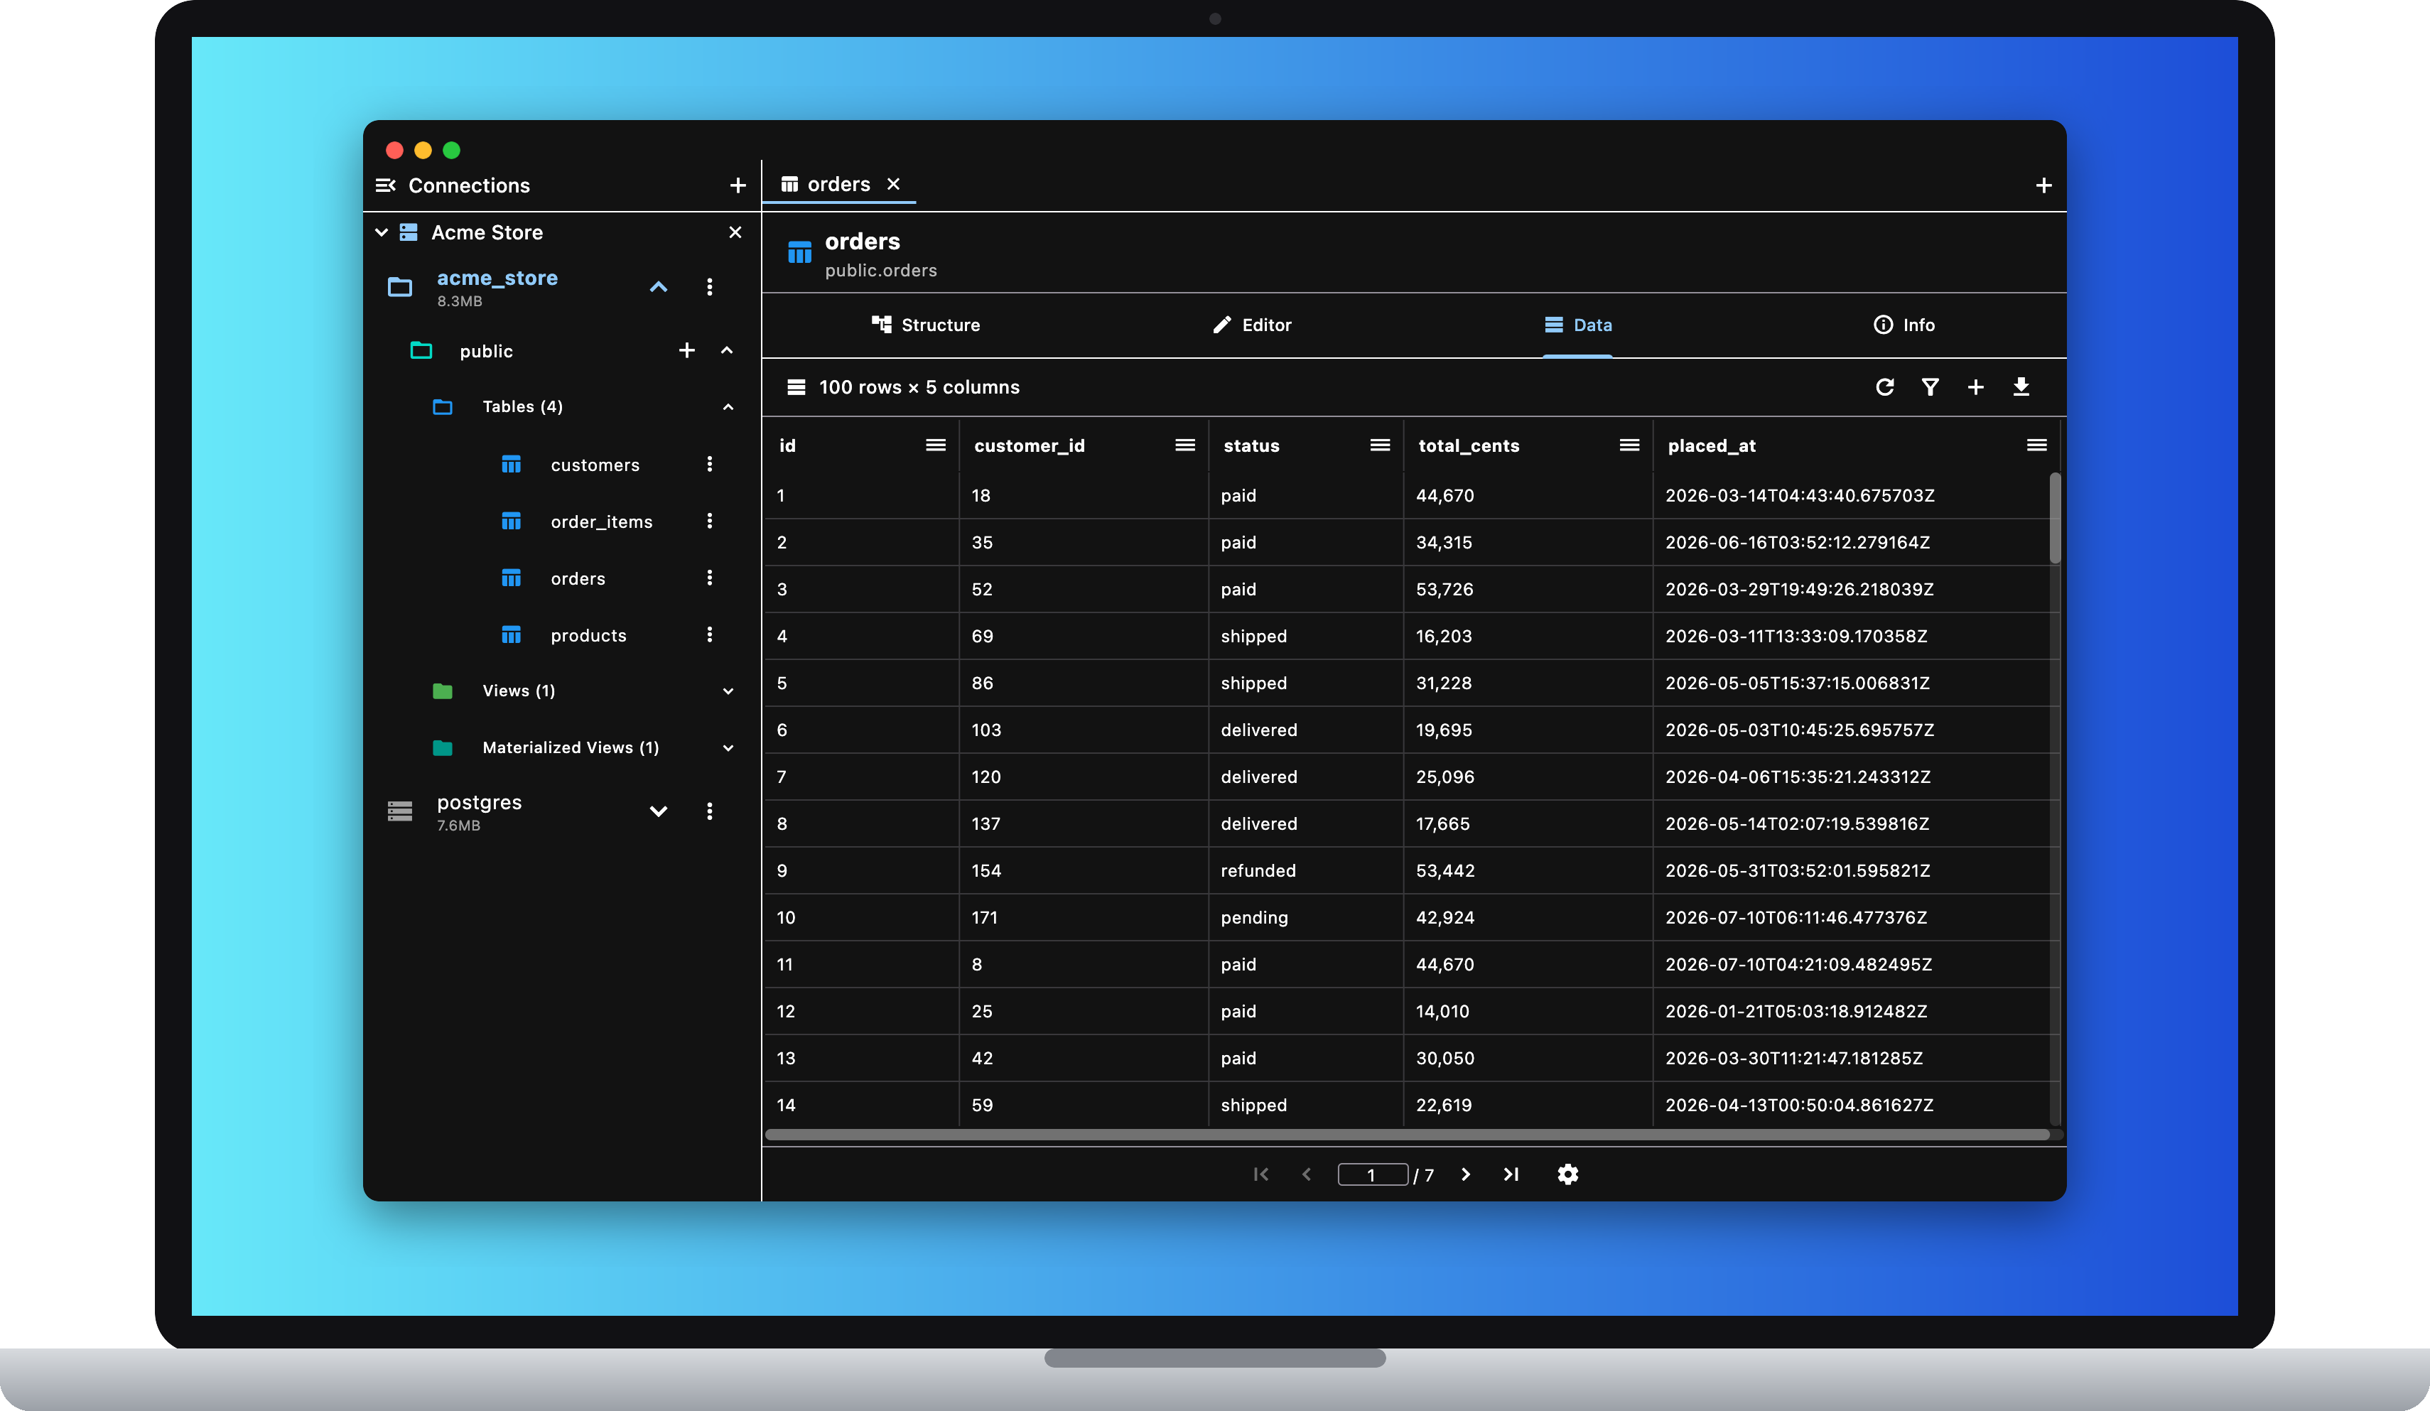Viewport: 2430px width, 1411px height.
Task: Open the customers table
Action: point(594,465)
